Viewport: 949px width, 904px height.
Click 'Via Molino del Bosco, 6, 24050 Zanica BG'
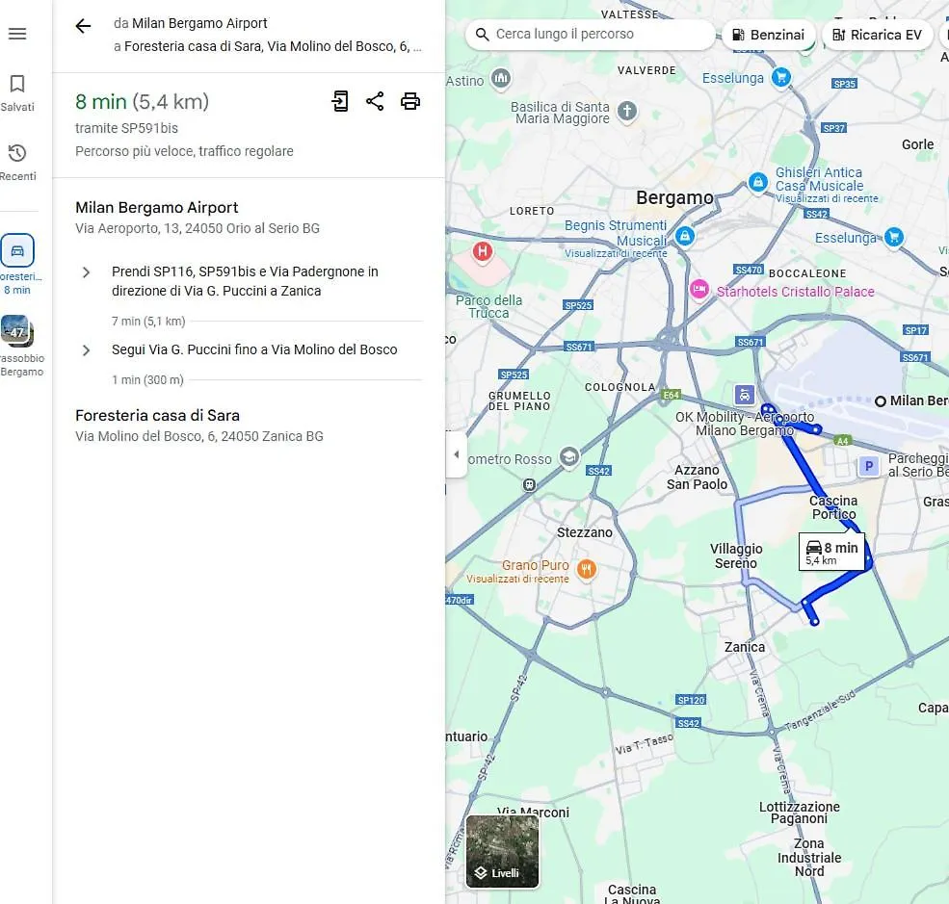tap(199, 436)
